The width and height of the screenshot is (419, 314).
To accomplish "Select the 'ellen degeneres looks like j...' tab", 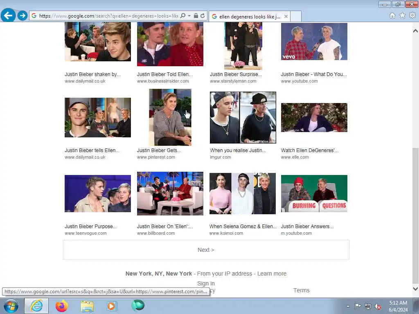I will tap(249, 16).
